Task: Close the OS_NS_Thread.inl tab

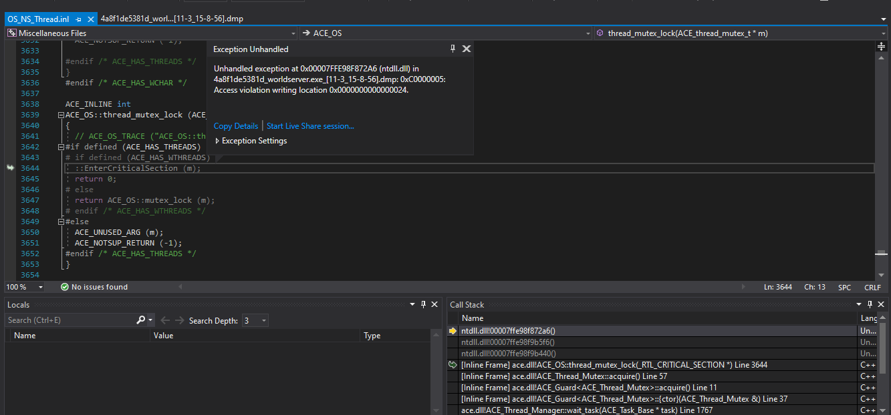Action: (91, 19)
